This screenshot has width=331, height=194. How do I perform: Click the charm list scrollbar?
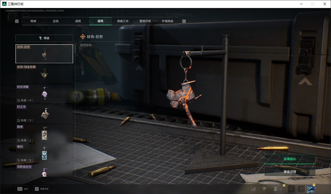75,48
